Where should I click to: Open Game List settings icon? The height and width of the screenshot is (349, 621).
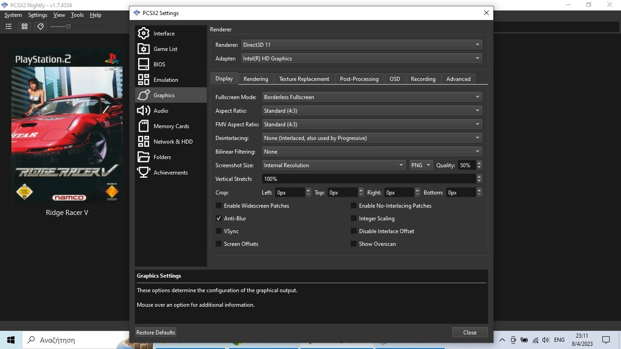144,49
